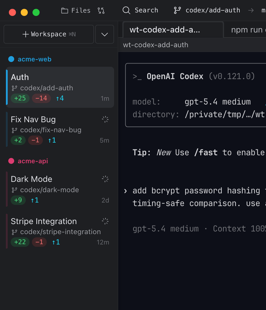Open the Auth workspace

tap(60, 87)
